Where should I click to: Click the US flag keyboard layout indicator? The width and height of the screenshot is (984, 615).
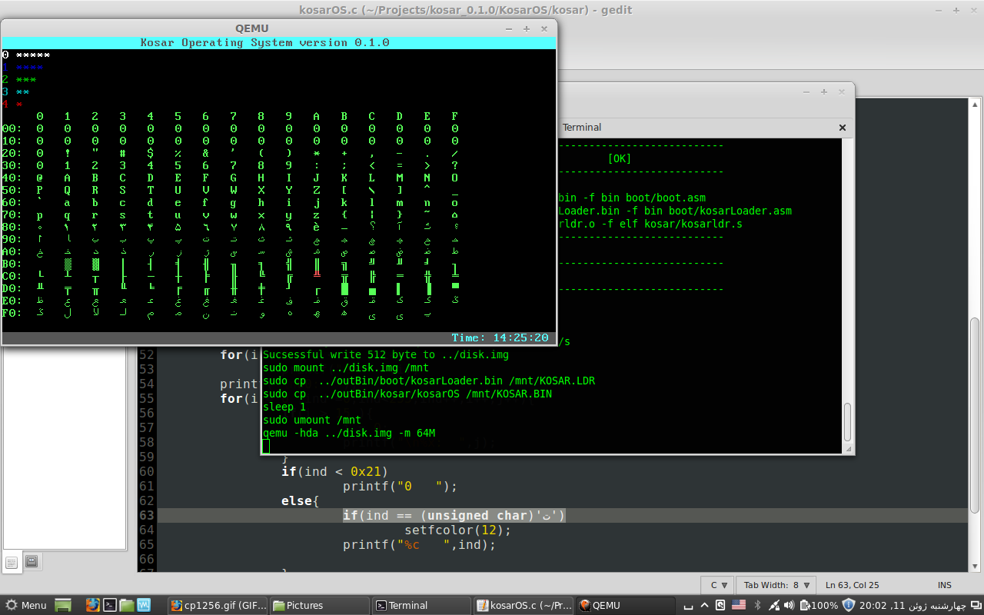[x=739, y=605]
